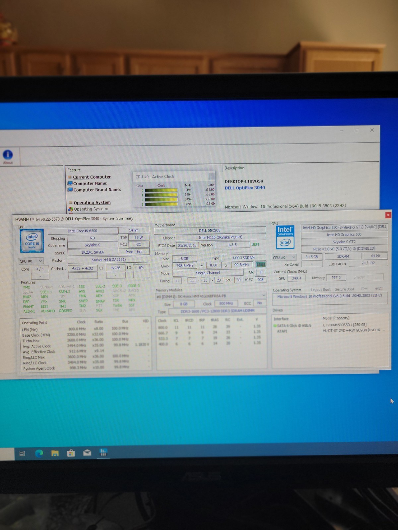This screenshot has width=398, height=530.
Task: Click DESKTOP-LTUVO59 description text
Action: pyautogui.click(x=244, y=182)
